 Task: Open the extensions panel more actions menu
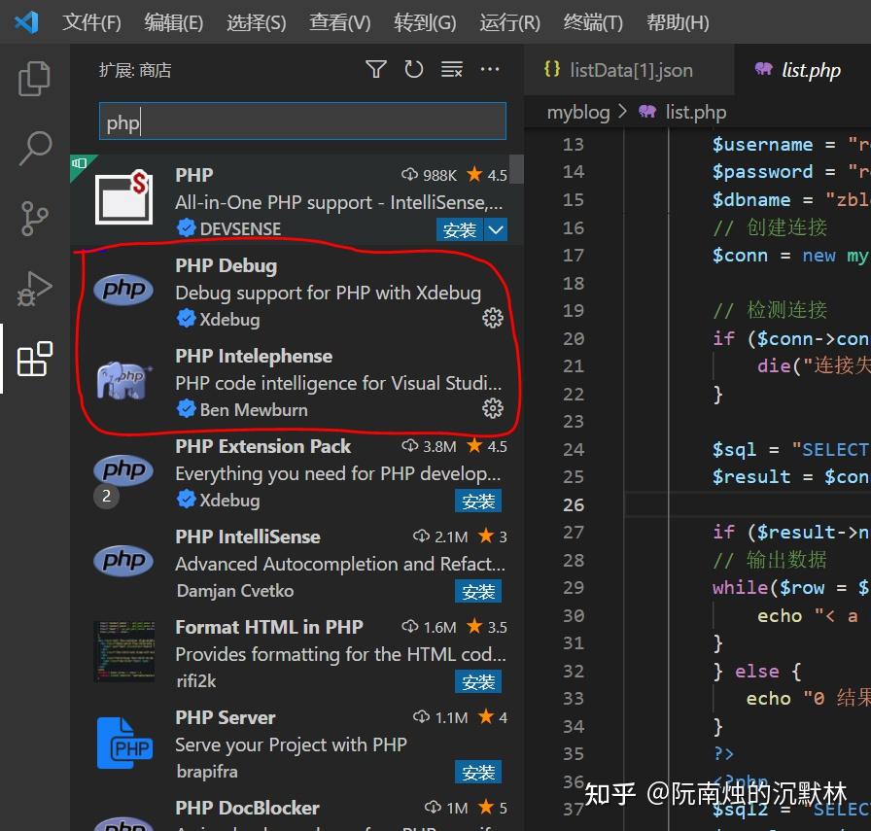[489, 69]
